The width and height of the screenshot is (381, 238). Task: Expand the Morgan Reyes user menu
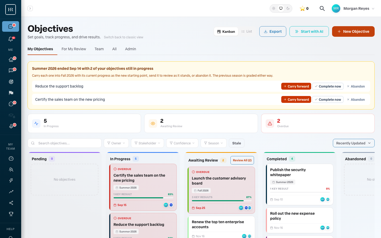[353, 8]
